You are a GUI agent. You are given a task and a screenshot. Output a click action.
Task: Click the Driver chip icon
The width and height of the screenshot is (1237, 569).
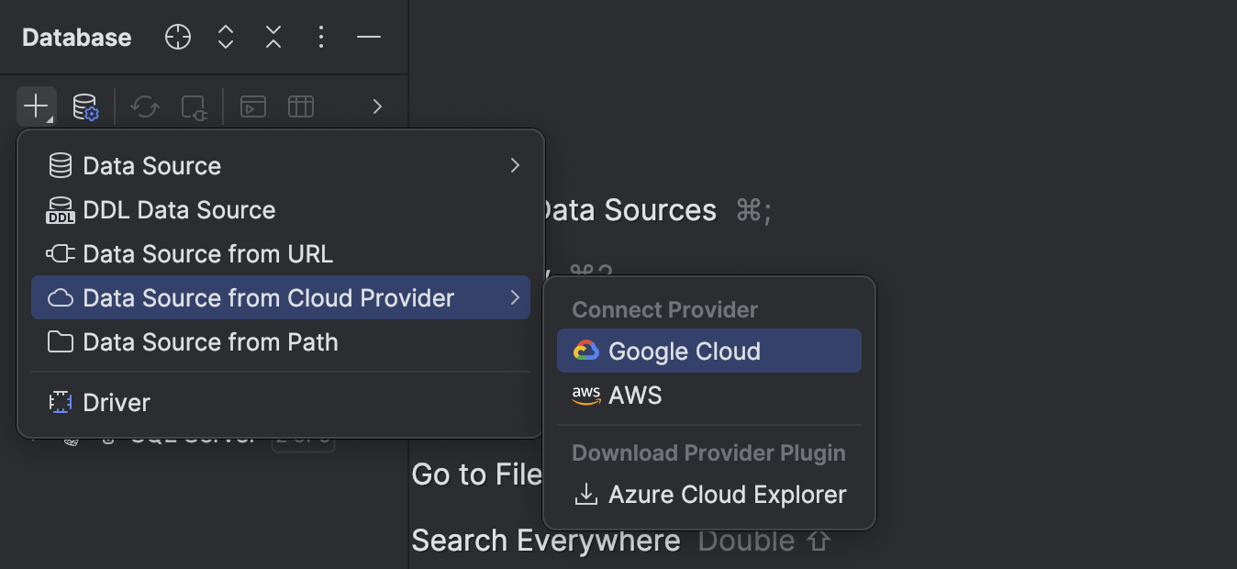click(x=61, y=403)
